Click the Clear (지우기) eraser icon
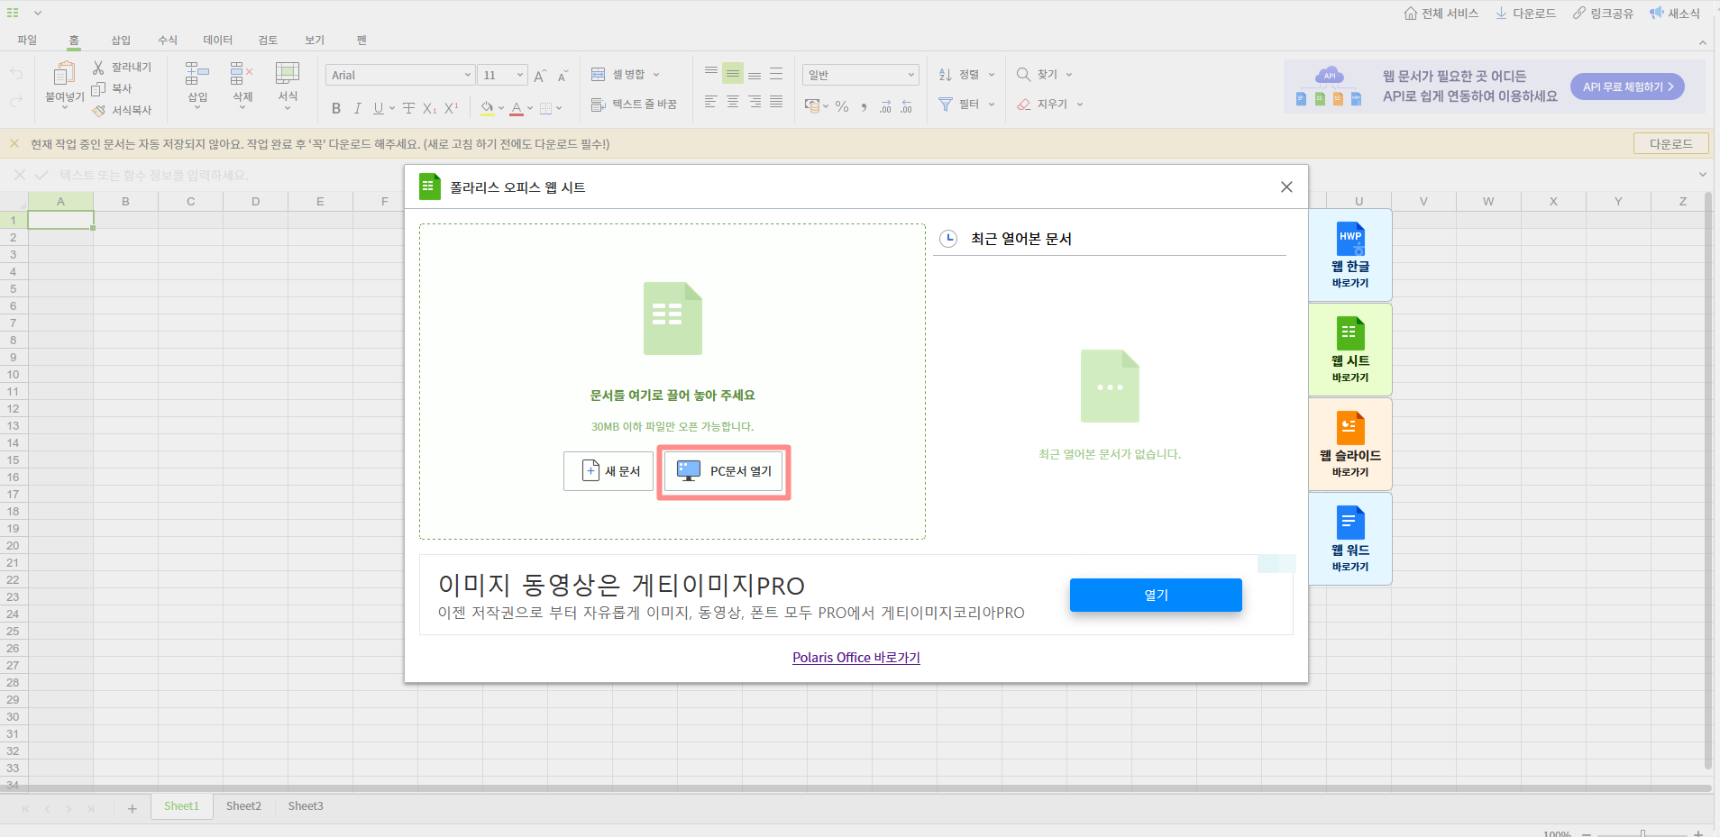The width and height of the screenshot is (1720, 837). pos(1024,105)
